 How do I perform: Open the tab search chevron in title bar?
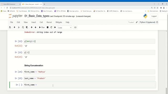coord(154,4)
